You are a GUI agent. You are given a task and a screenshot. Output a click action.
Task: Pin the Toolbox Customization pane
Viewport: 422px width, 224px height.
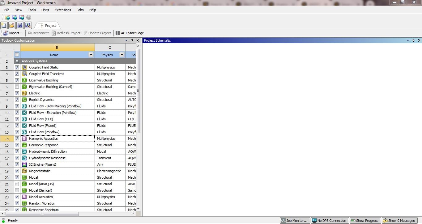pos(132,40)
